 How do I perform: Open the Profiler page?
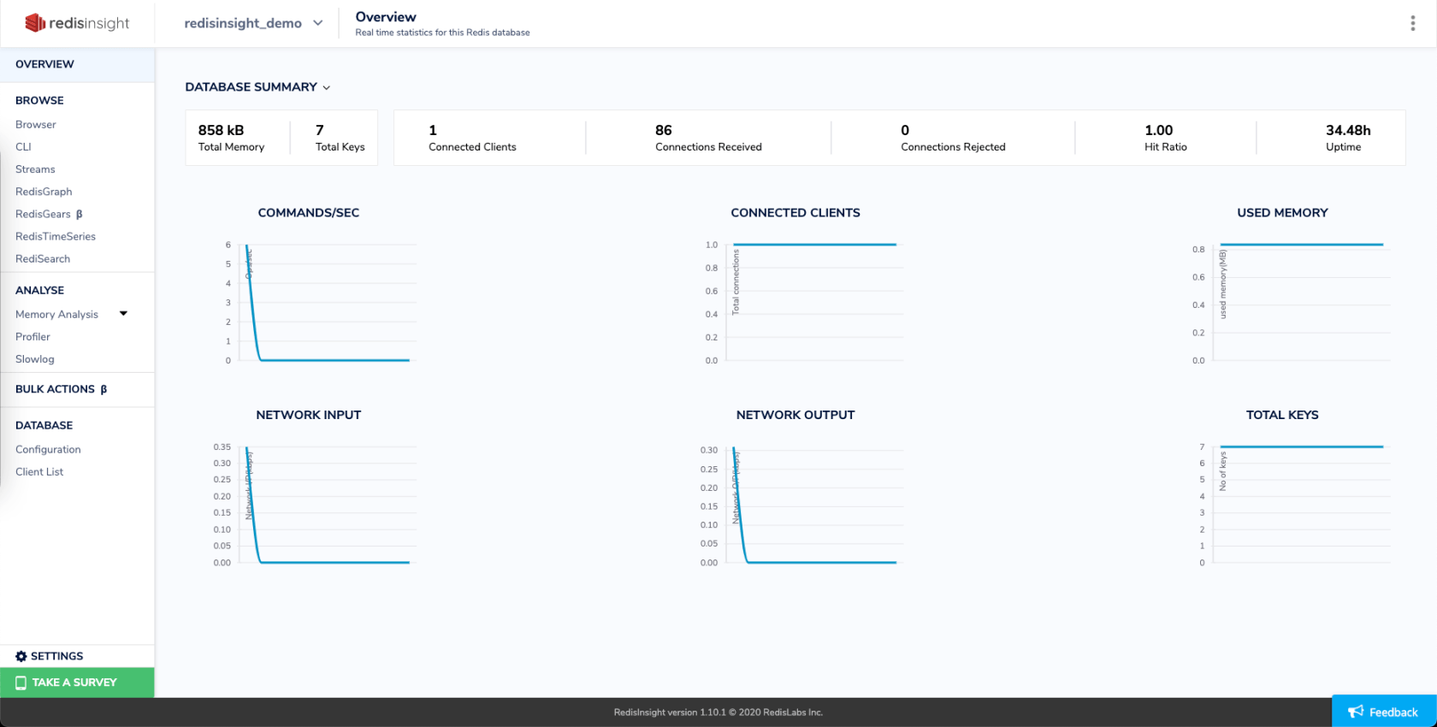(33, 336)
